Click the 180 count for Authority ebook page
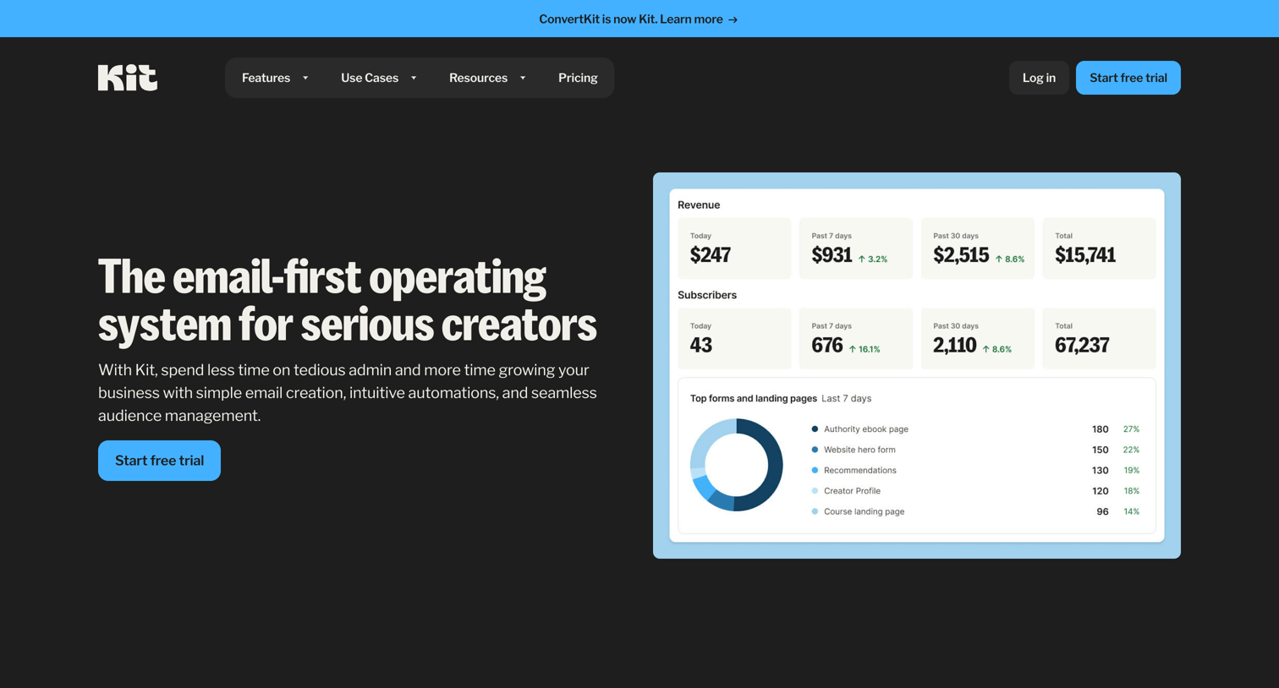Viewport: 1279px width, 688px height. tap(1100, 429)
